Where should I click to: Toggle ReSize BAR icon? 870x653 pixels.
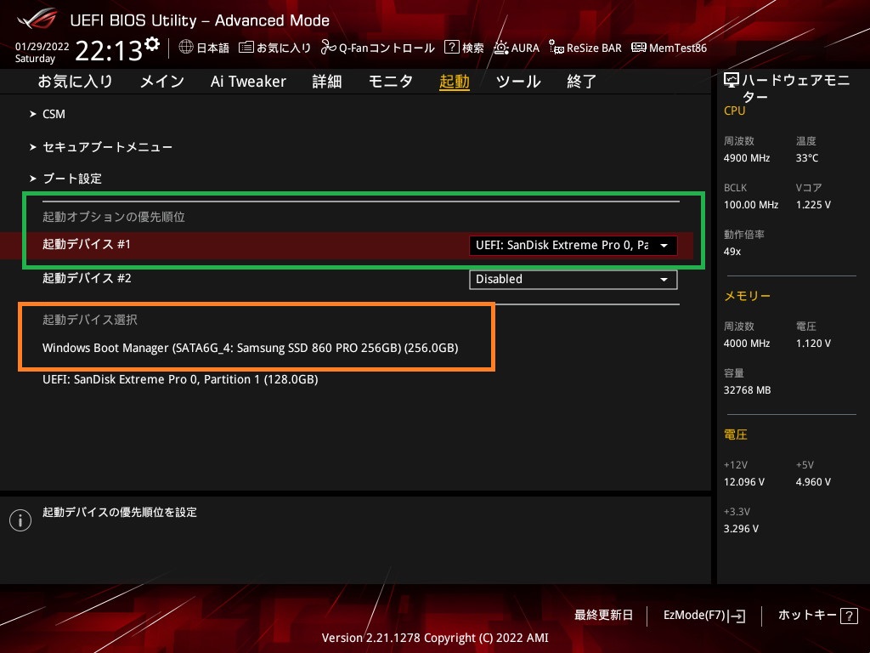coord(556,48)
